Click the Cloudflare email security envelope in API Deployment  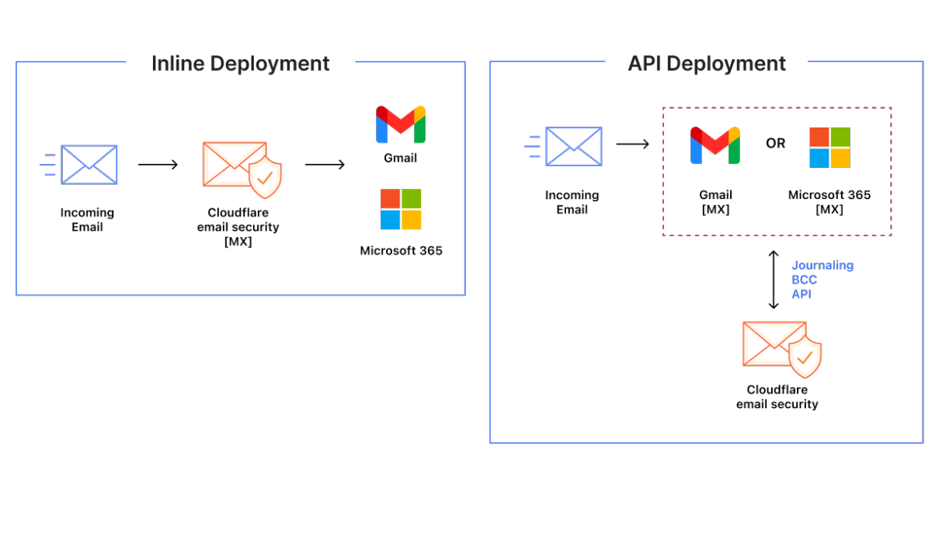(782, 349)
